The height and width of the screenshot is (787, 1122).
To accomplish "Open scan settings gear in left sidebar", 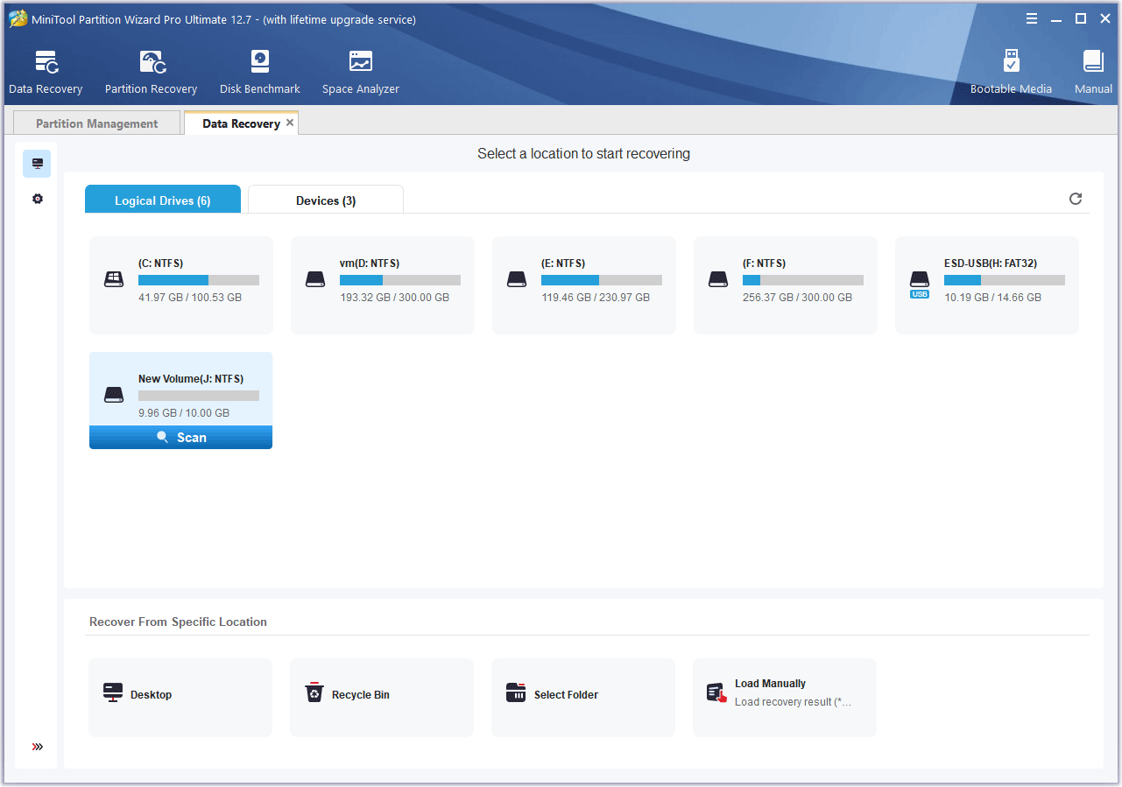I will [x=37, y=199].
